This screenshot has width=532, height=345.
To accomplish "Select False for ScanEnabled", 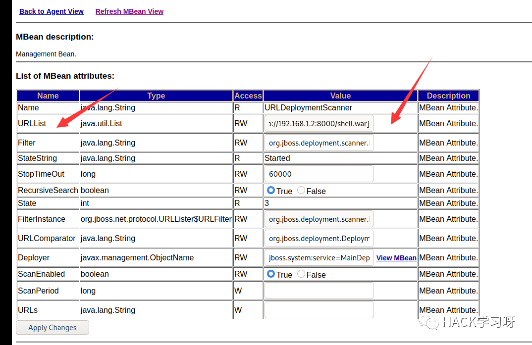I will 301,274.
